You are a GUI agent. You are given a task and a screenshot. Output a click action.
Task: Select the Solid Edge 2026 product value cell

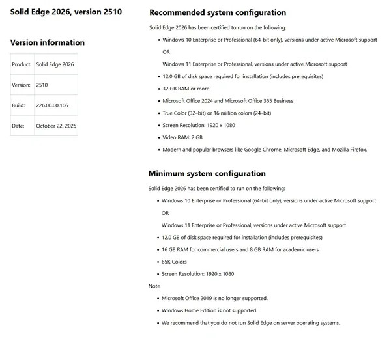[x=56, y=64]
